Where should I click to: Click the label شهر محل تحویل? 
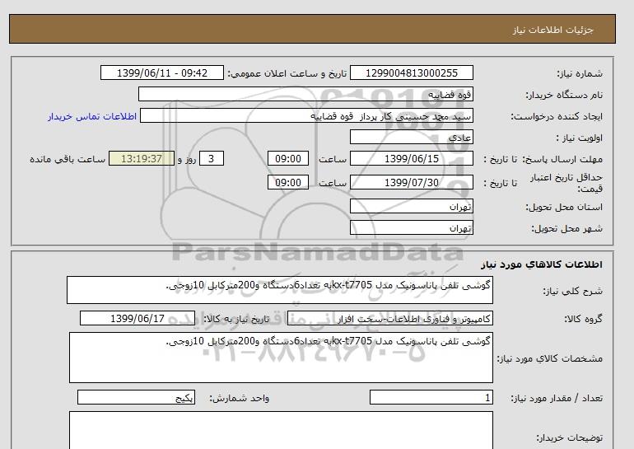(566, 228)
